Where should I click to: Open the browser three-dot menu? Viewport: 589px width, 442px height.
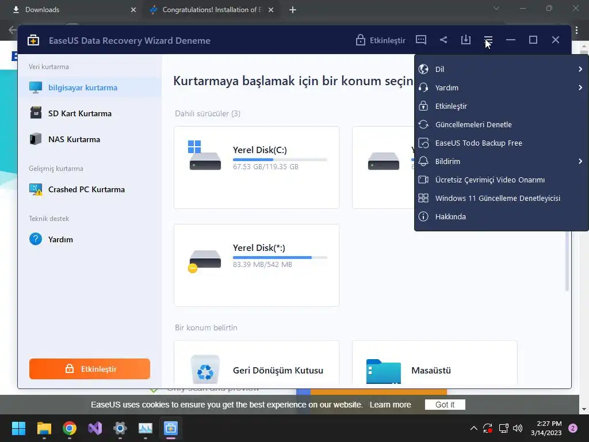pos(576,30)
